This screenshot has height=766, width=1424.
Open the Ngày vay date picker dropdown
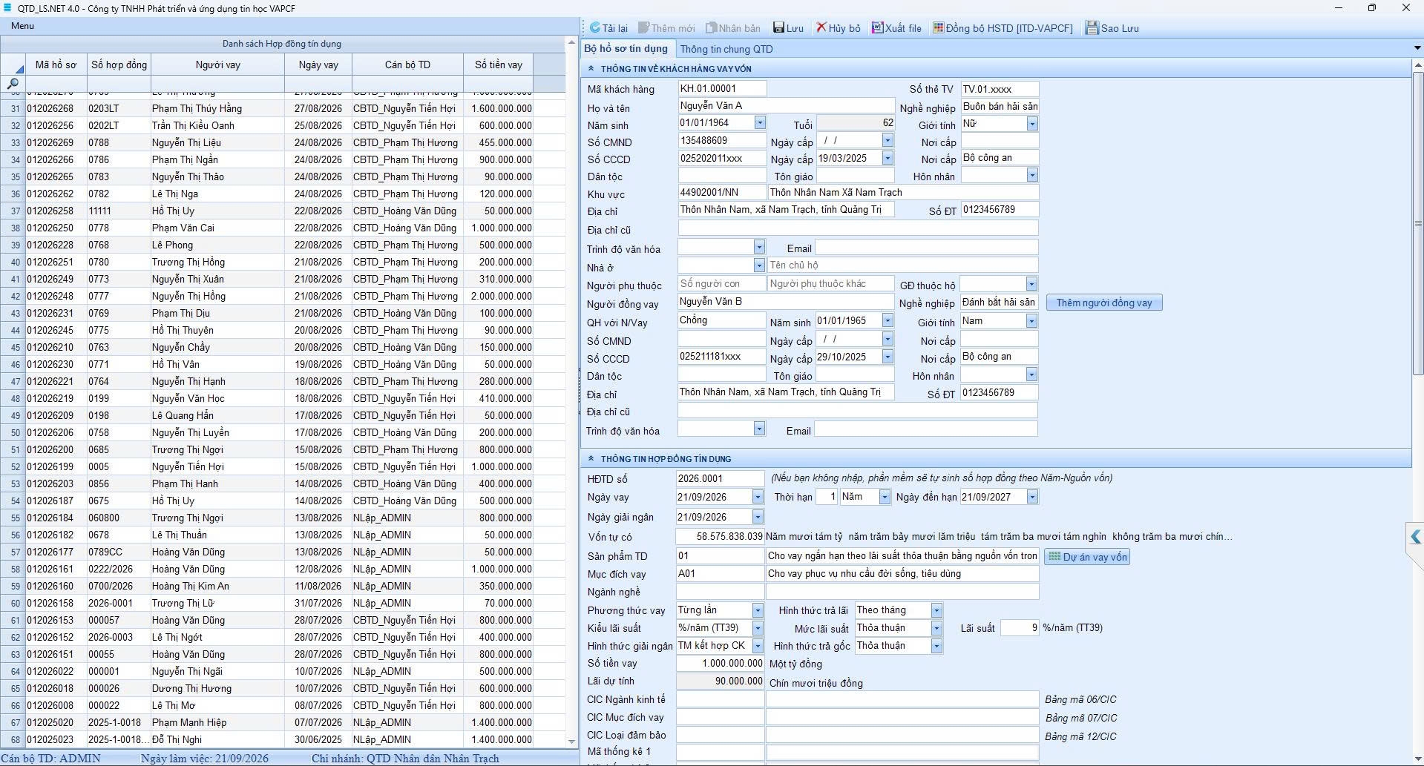[x=758, y=497]
